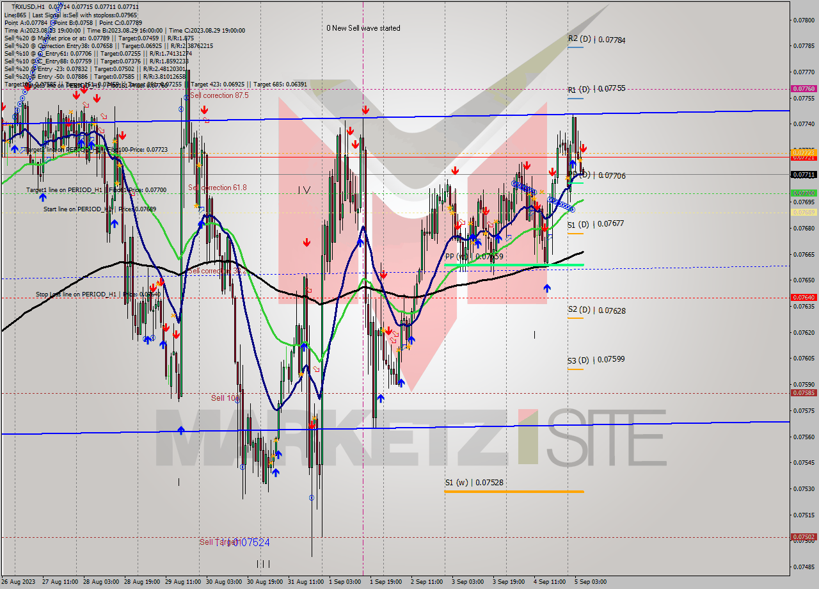Click the 'Sell correction 61.8' label

[217, 188]
